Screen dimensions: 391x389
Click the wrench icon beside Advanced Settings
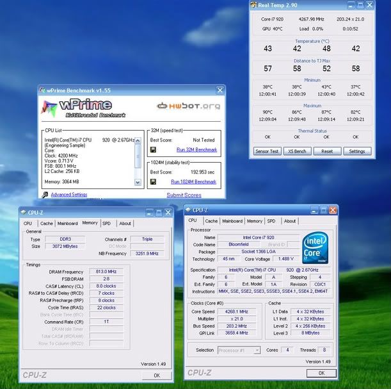pyautogui.click(x=45, y=195)
